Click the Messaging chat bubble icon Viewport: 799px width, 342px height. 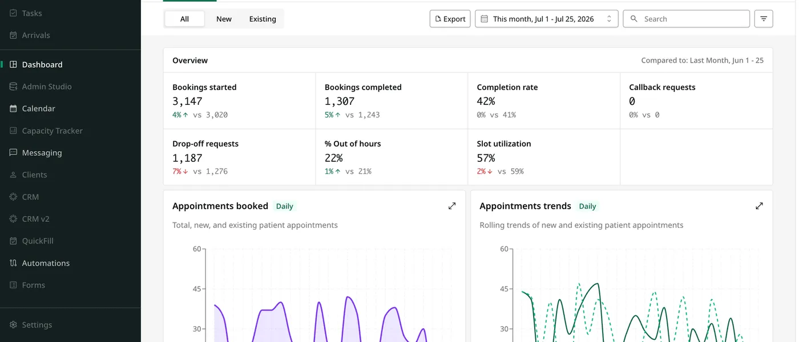[13, 153]
